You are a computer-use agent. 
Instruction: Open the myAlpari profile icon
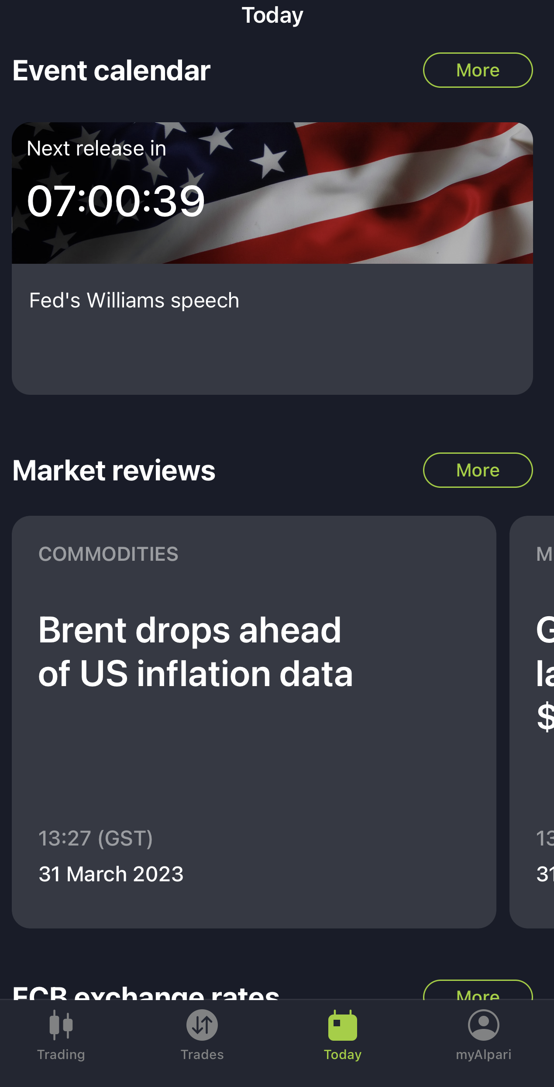(x=483, y=1025)
